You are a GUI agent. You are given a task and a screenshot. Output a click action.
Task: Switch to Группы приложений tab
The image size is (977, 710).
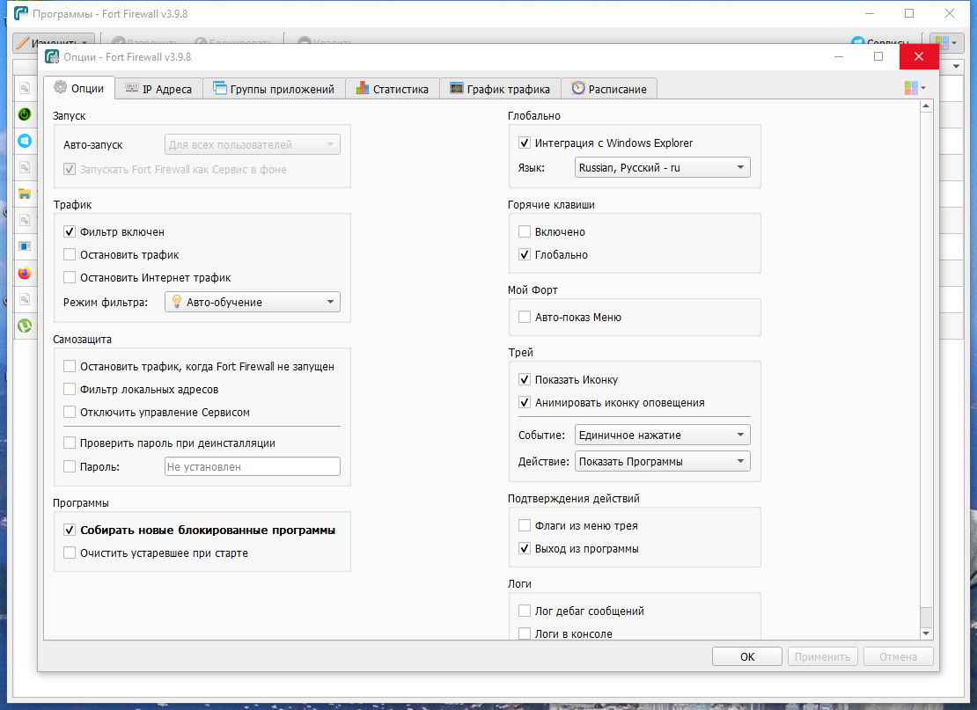point(274,89)
